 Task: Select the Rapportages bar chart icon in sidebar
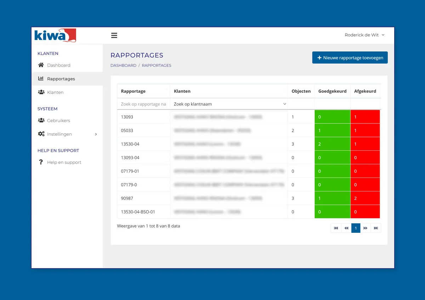point(41,79)
